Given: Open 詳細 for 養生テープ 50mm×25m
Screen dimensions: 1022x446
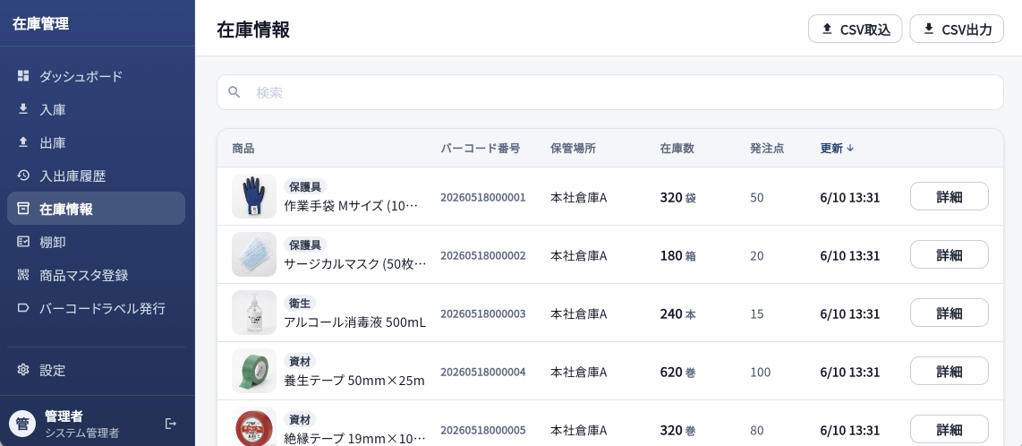Looking at the screenshot, I should click(x=949, y=371).
